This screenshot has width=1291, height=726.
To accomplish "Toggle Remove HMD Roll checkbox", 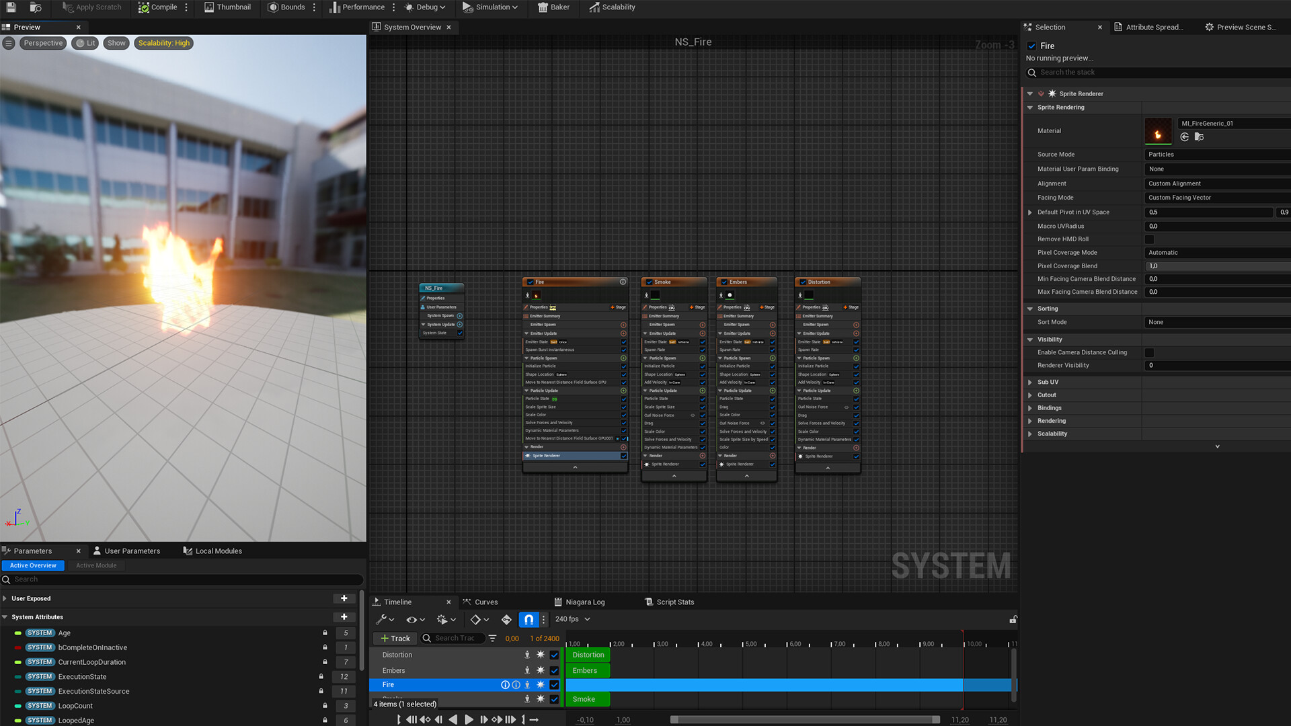I will [1149, 239].
